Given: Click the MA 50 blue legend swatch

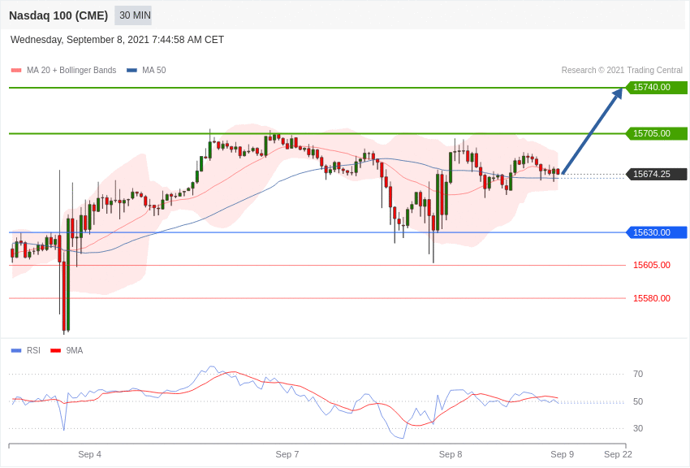Looking at the screenshot, I should tap(132, 71).
